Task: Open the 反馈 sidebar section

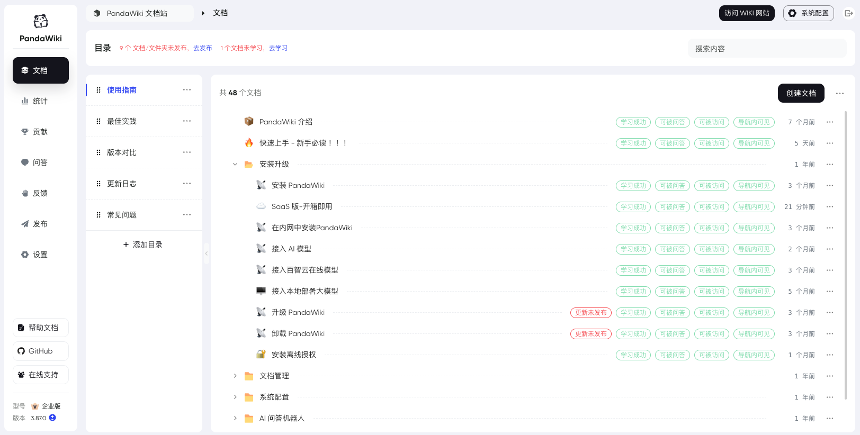Action: click(41, 193)
